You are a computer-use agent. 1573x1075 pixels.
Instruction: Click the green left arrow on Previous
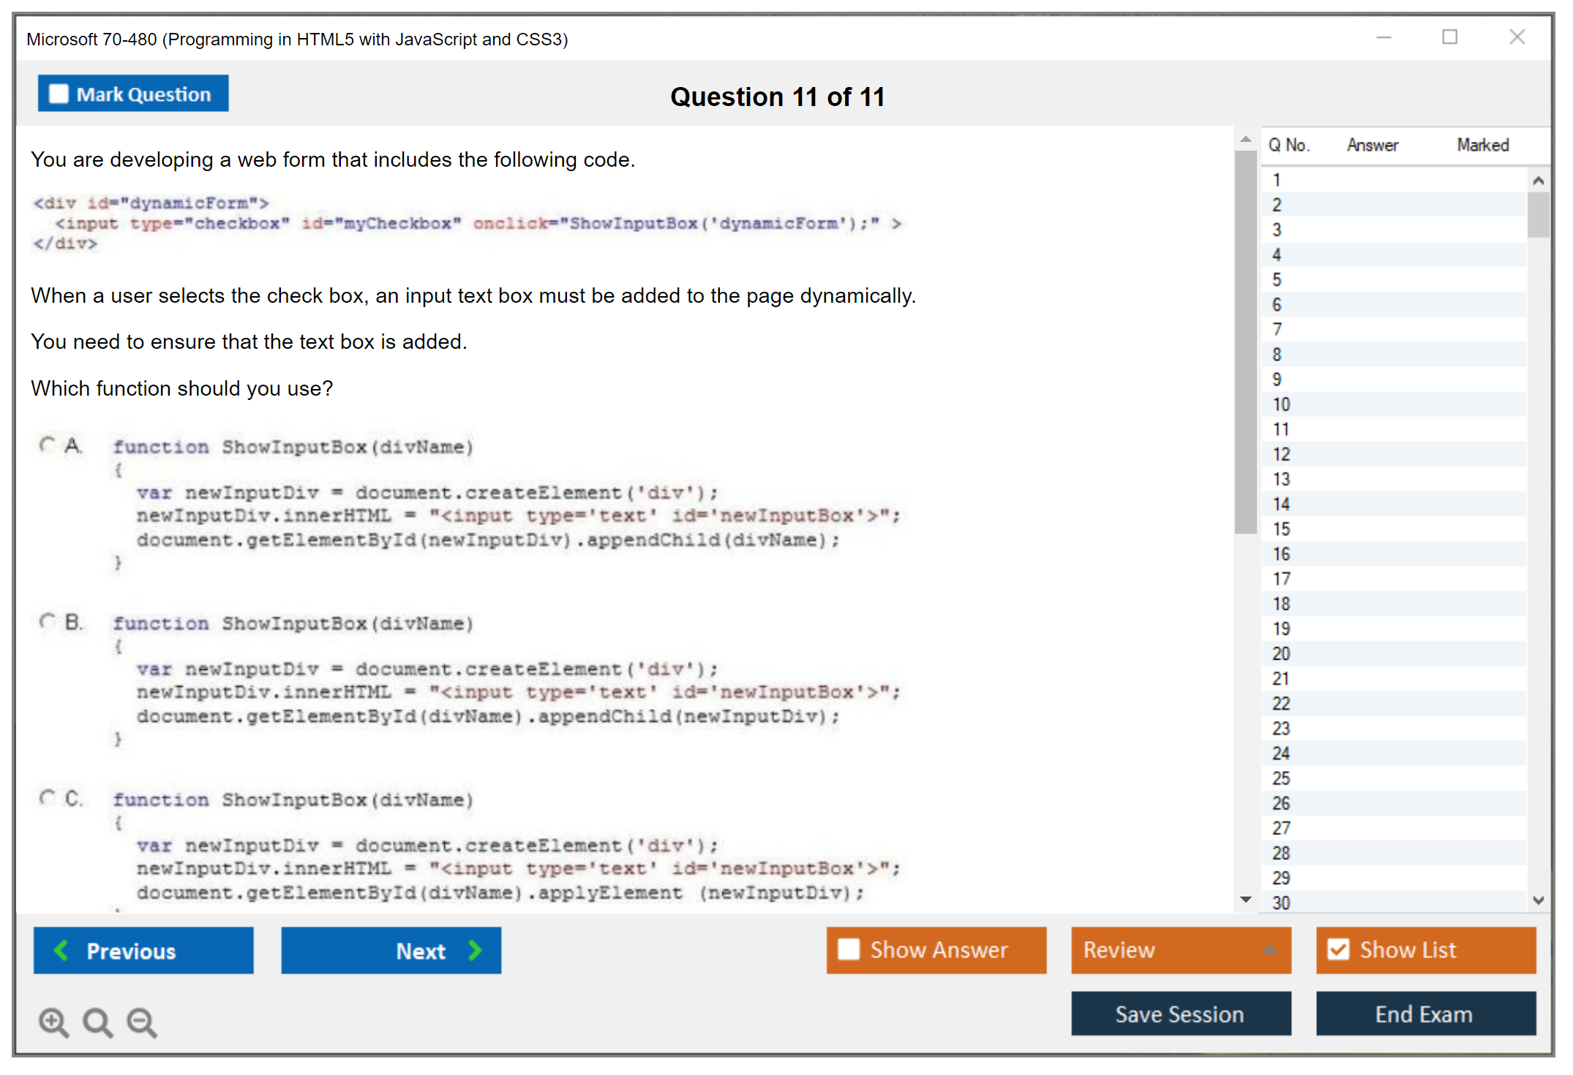click(x=61, y=950)
